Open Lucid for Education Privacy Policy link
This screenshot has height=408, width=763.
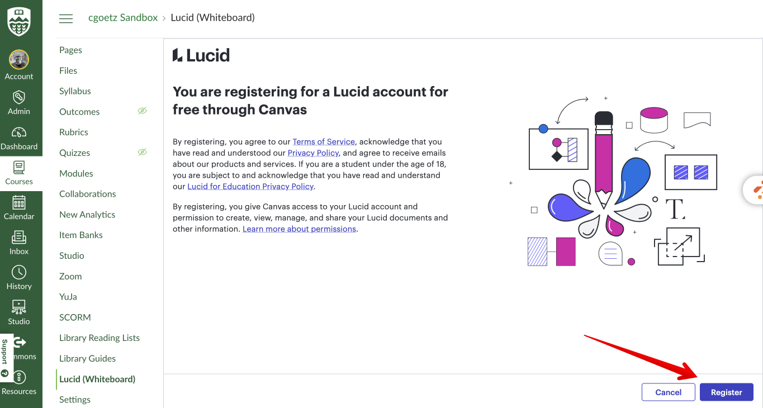(x=250, y=186)
